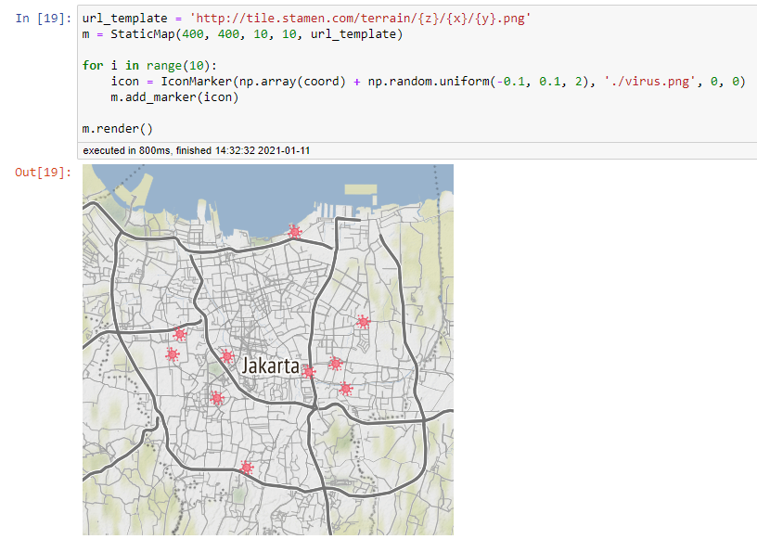Click the upper virus marker in the western cluster

[x=180, y=333]
